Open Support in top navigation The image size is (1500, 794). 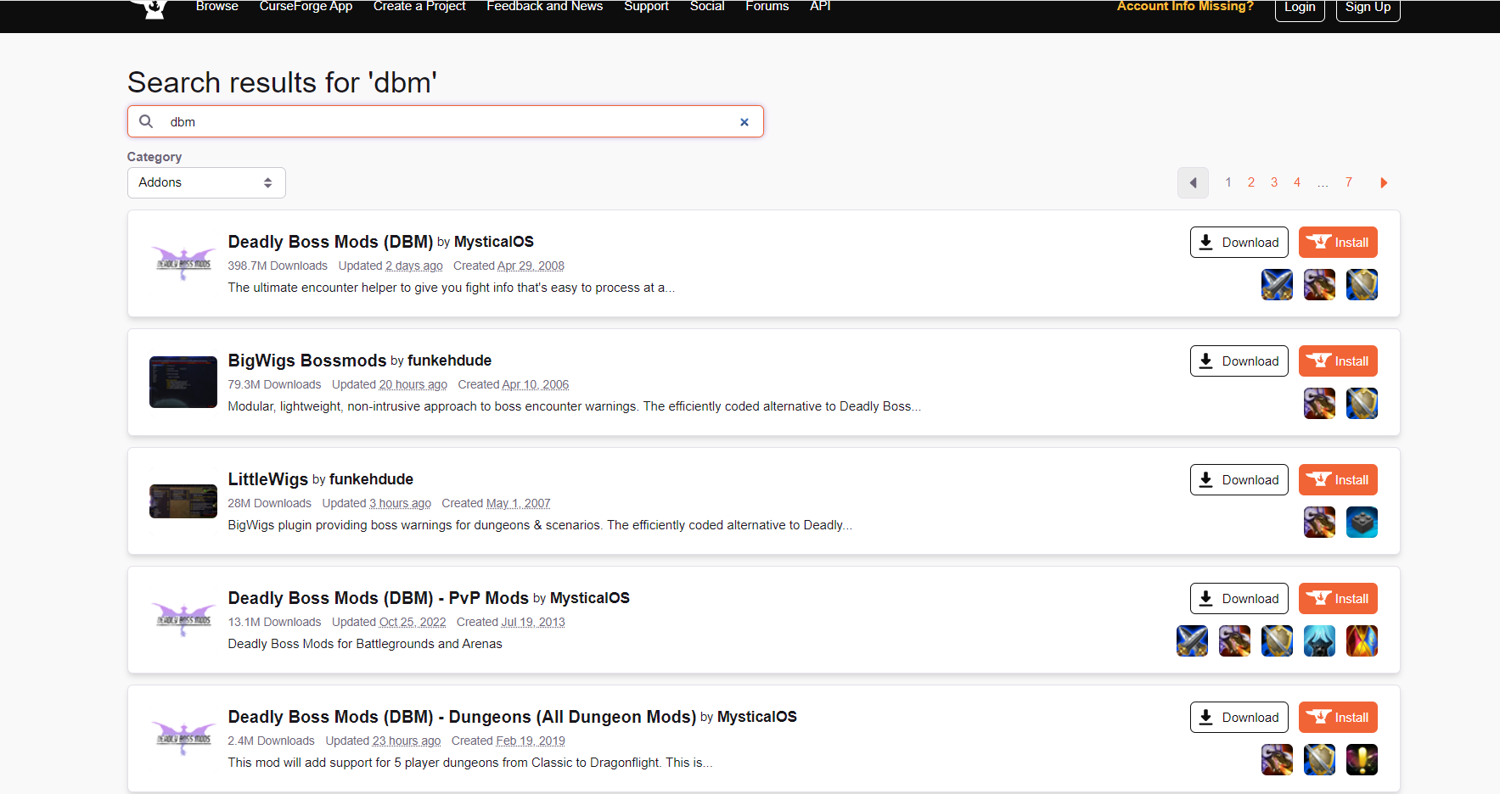646,7
